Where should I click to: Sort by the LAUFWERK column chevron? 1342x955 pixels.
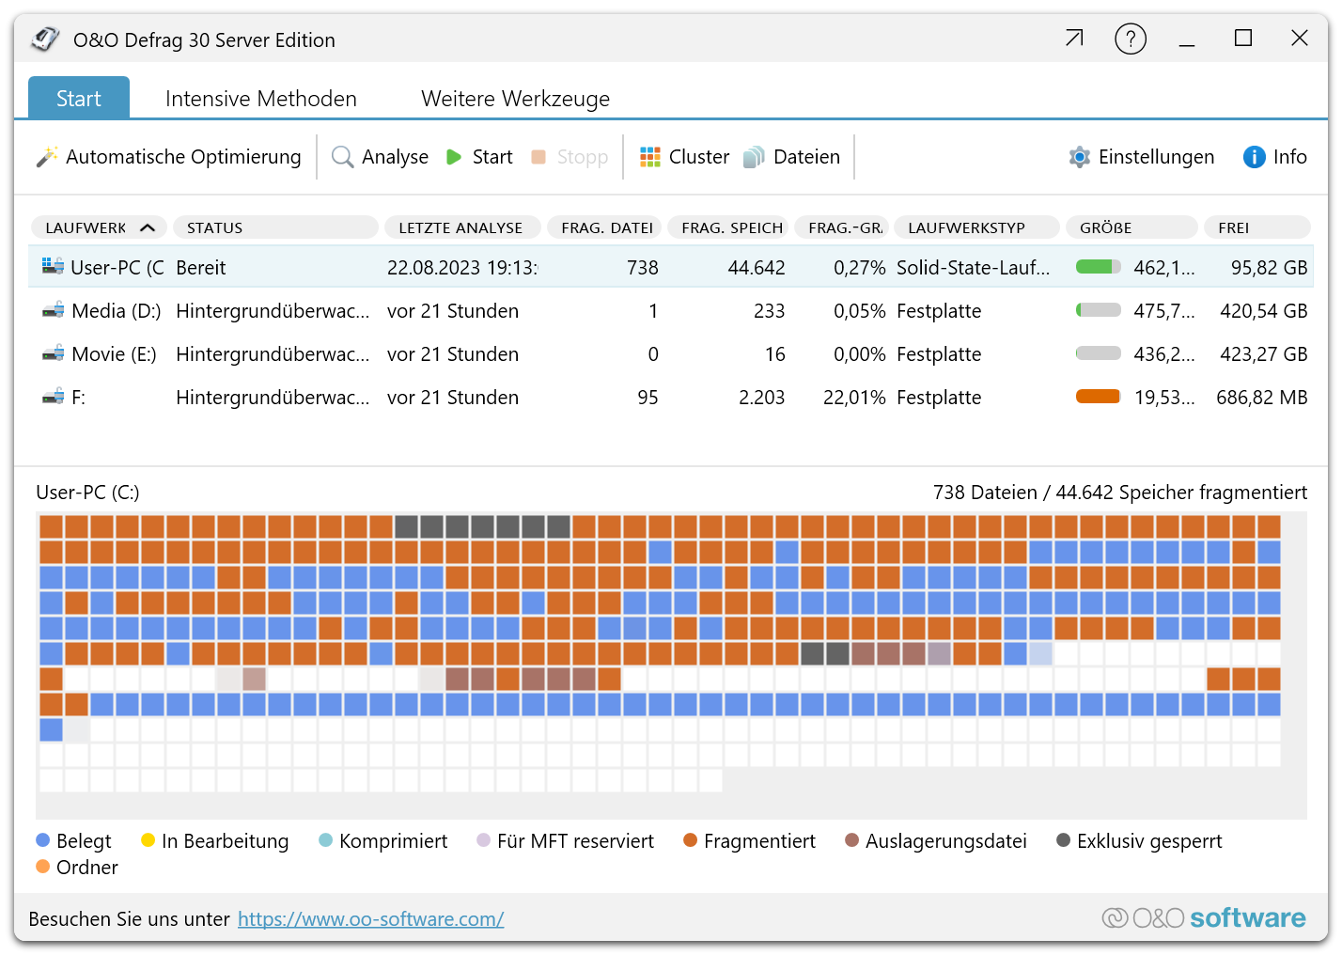[148, 227]
